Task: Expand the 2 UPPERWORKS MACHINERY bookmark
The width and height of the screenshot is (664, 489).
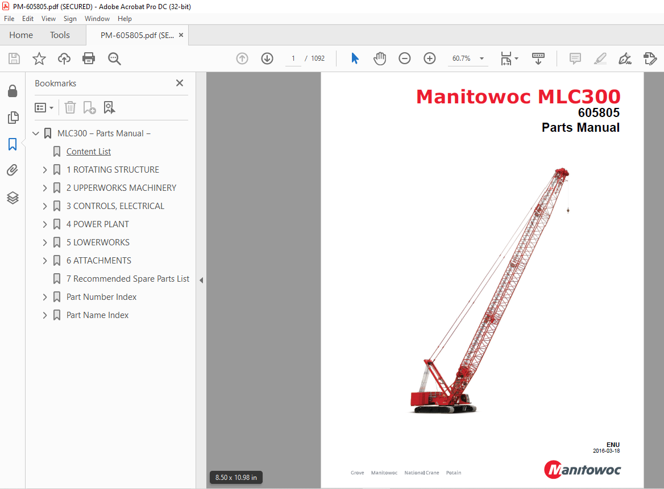Action: pos(45,188)
